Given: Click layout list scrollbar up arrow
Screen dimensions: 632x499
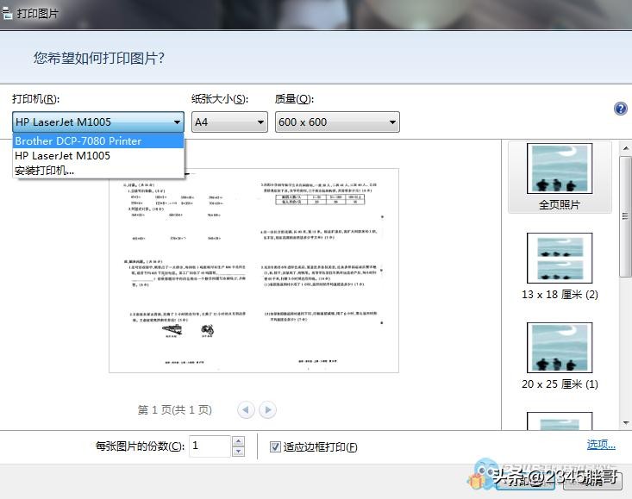Looking at the screenshot, I should point(626,148).
